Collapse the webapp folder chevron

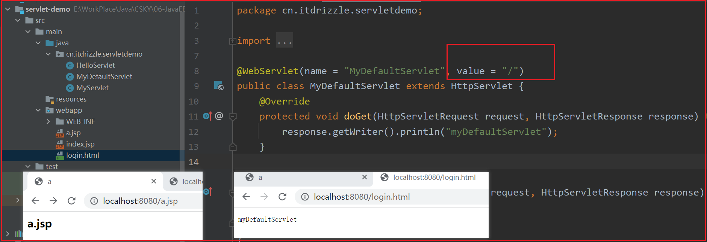point(38,110)
